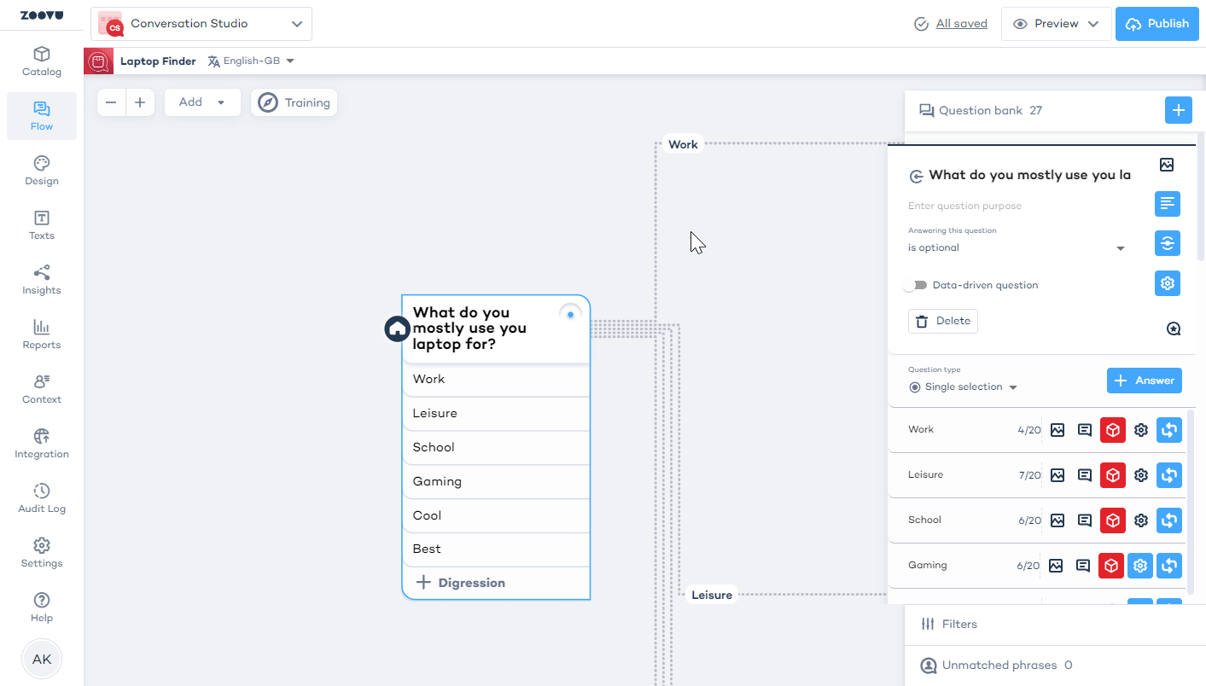Add a new answer with the Answer button

[1144, 381]
